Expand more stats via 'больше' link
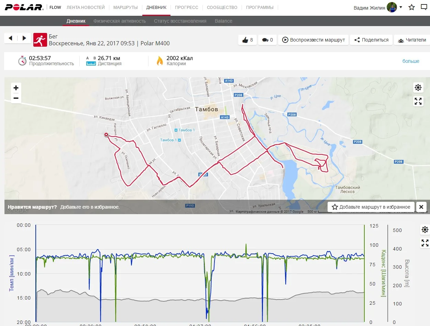 411,61
